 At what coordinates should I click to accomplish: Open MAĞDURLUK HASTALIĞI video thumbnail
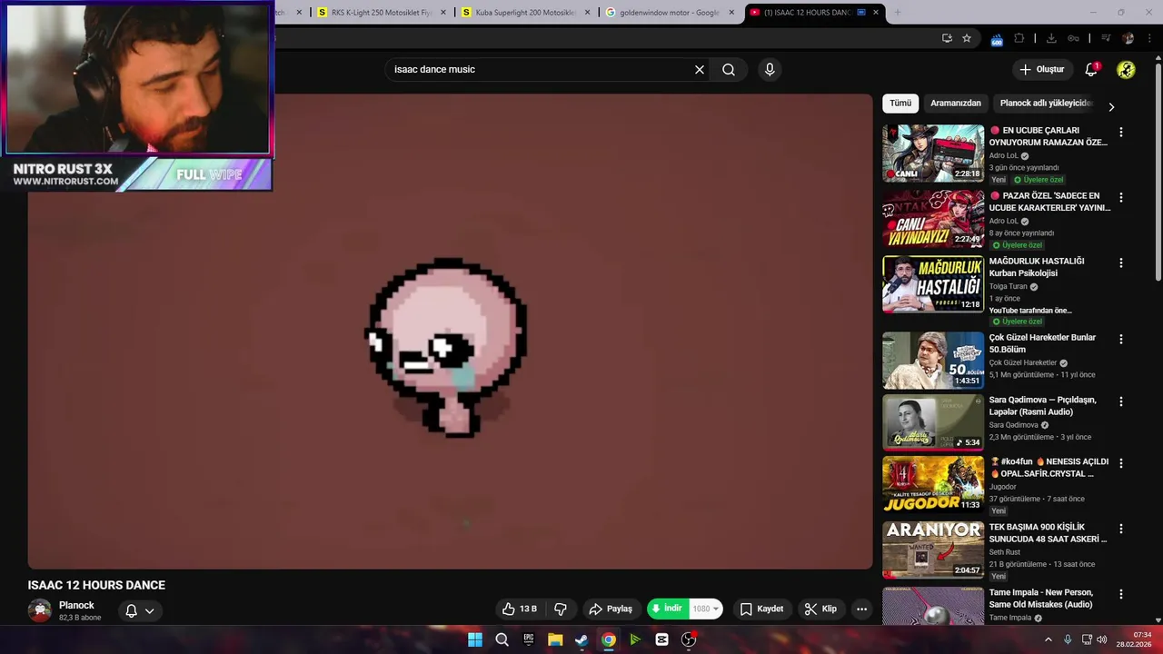[x=933, y=284]
